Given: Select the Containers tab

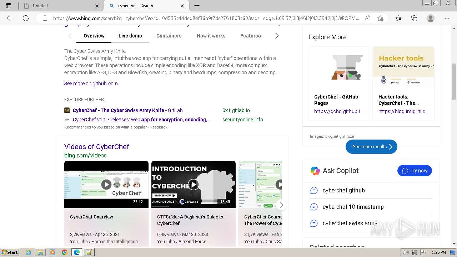Looking at the screenshot, I should pos(169,36).
